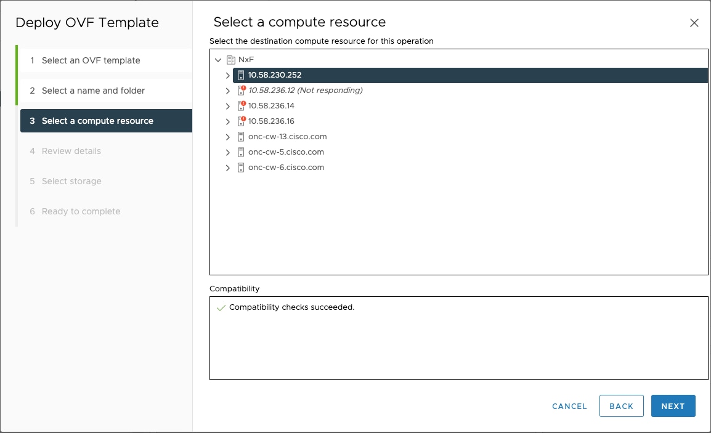The height and width of the screenshot is (433, 711).
Task: Open step 3 Select a compute resource
Action: [x=106, y=121]
